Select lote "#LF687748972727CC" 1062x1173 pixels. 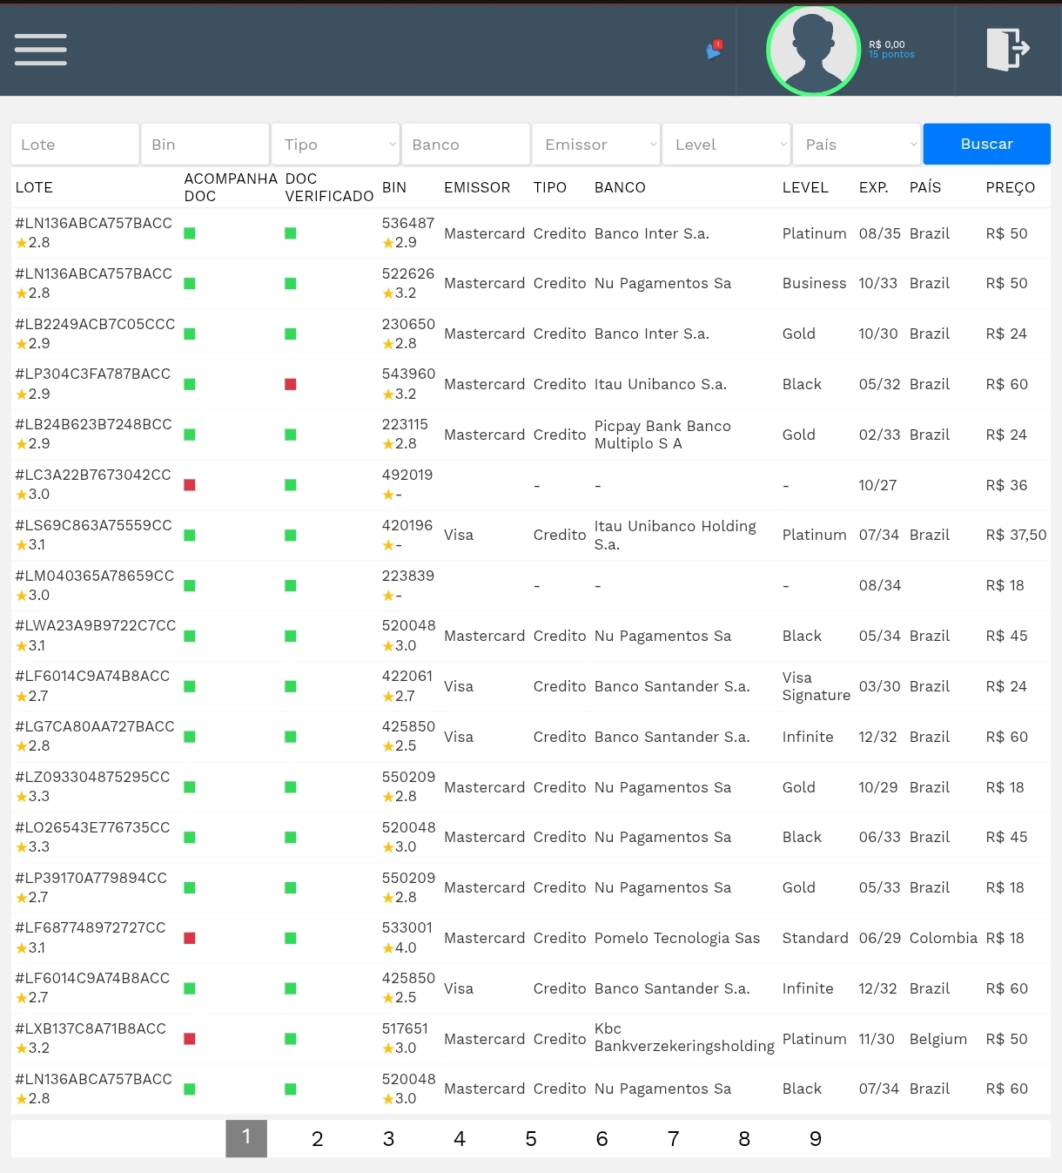click(x=91, y=927)
